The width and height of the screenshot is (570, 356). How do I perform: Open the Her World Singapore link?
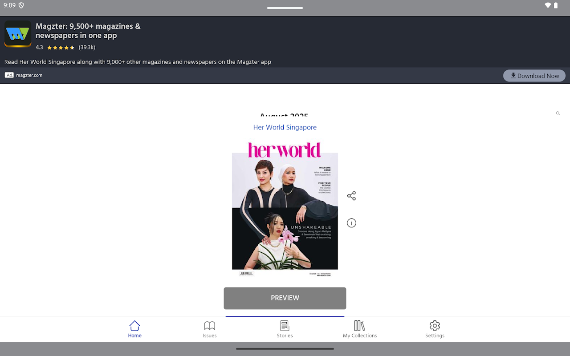pyautogui.click(x=285, y=127)
